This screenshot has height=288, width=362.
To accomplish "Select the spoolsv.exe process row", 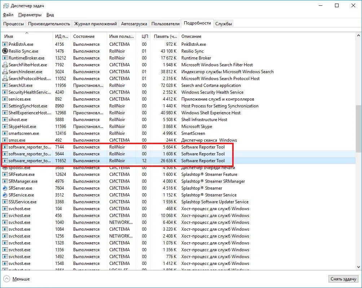I will point(178,168).
